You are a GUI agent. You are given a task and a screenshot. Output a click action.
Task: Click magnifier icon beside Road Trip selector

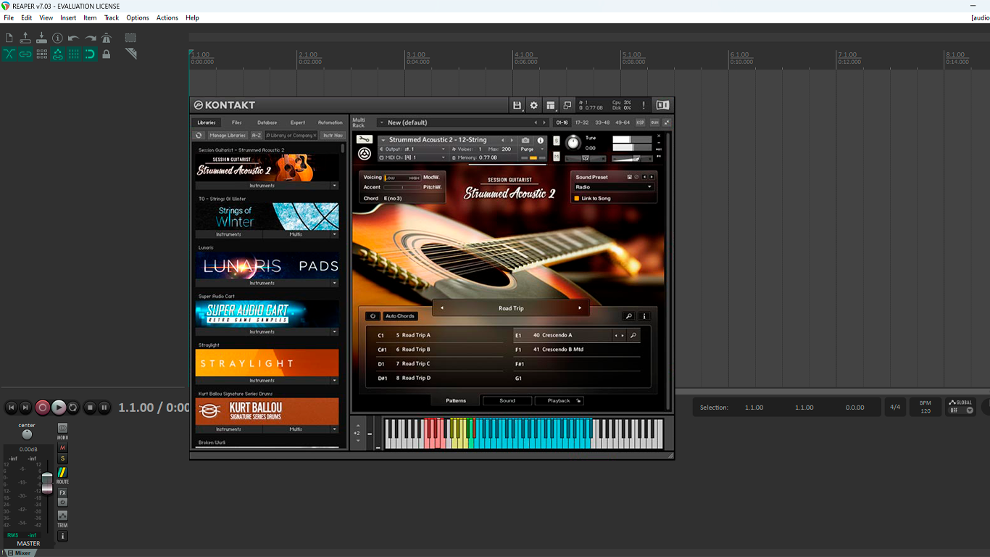tap(628, 316)
